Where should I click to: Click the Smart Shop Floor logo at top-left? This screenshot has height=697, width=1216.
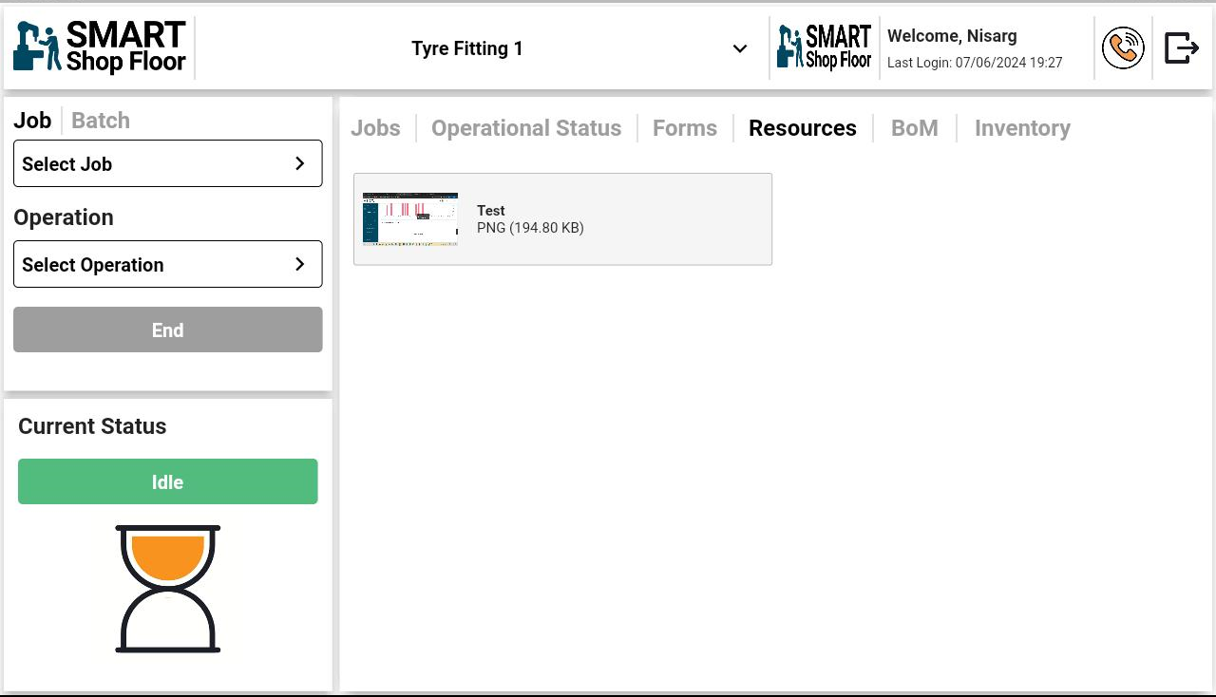click(100, 47)
